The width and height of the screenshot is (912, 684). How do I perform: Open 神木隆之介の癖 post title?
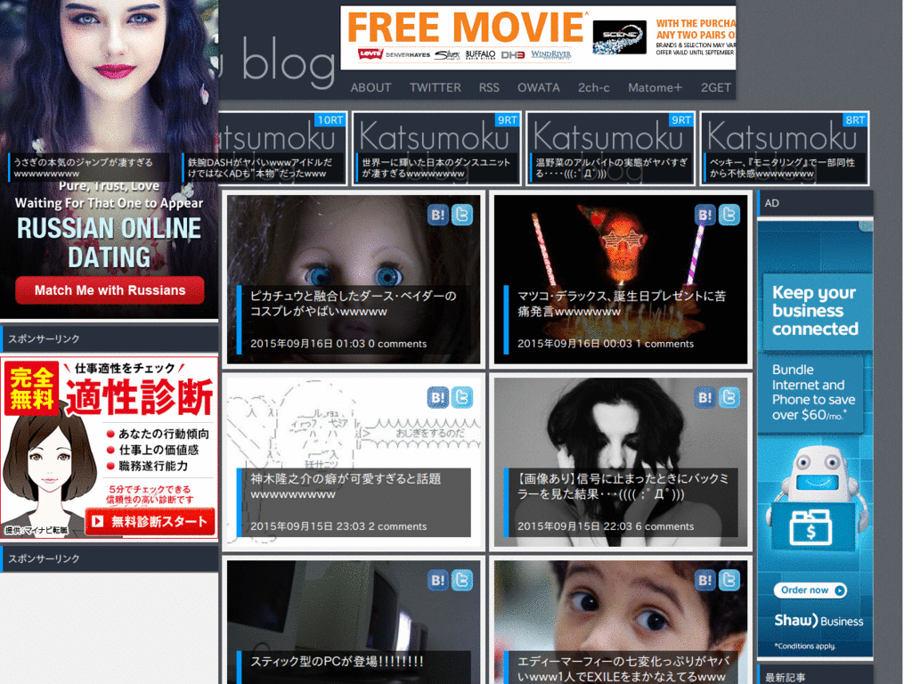(x=346, y=486)
